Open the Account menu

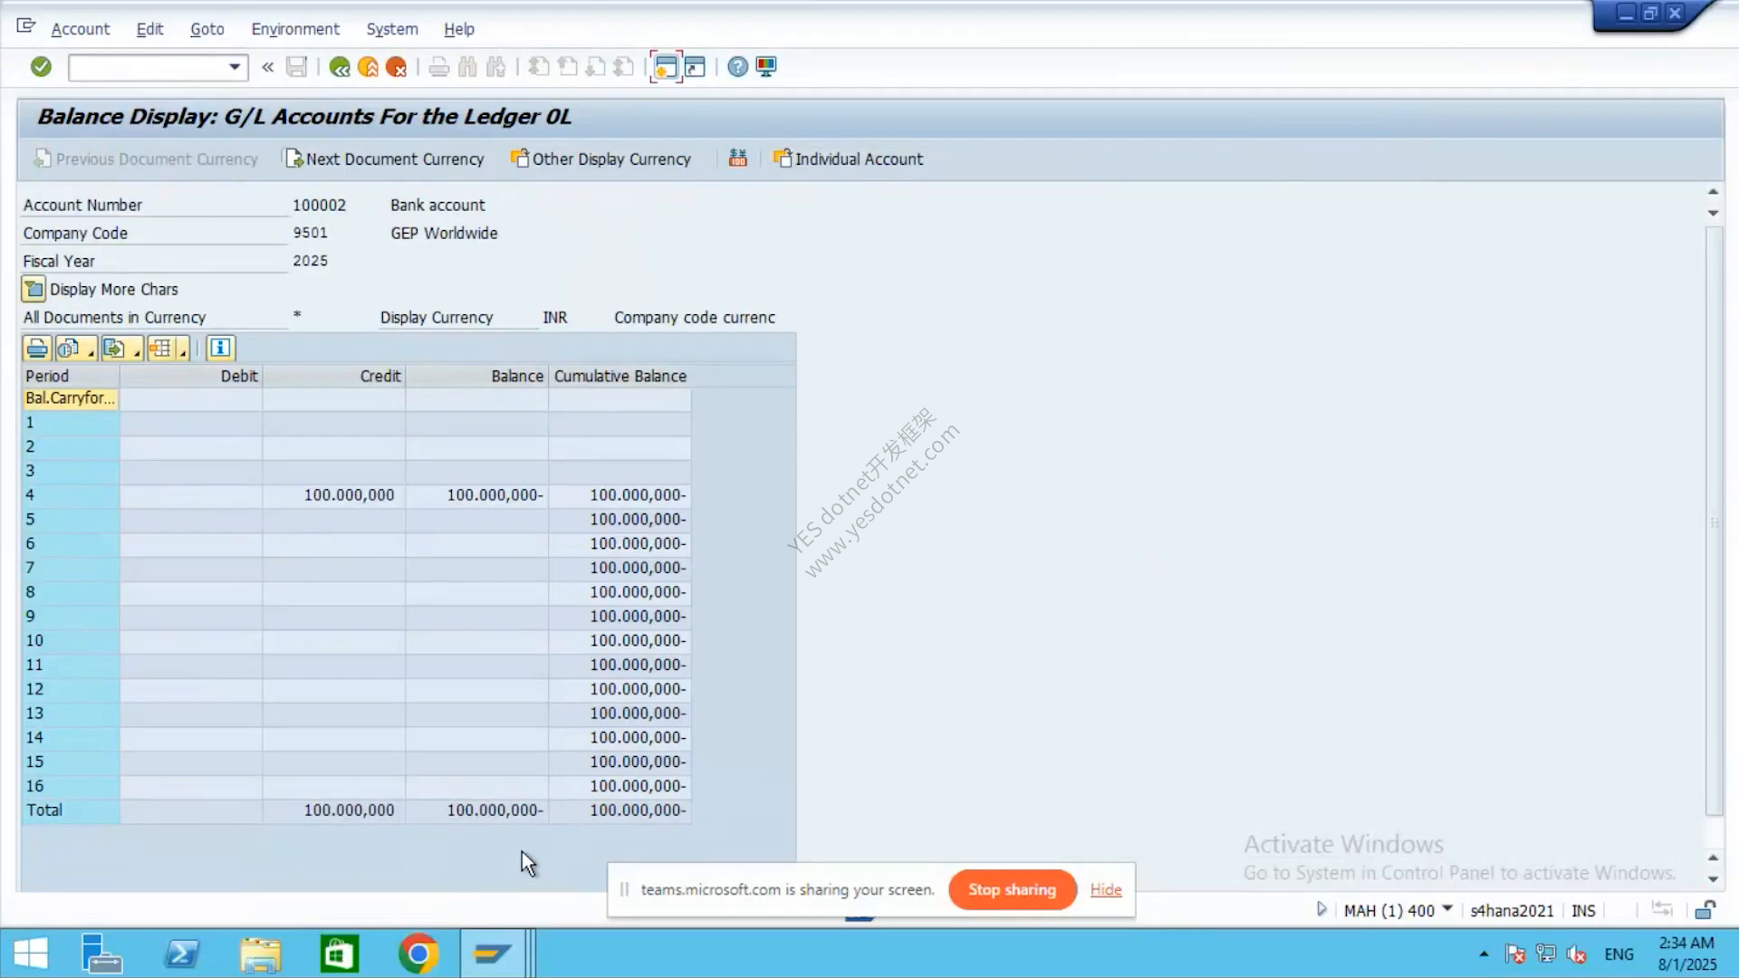[81, 29]
